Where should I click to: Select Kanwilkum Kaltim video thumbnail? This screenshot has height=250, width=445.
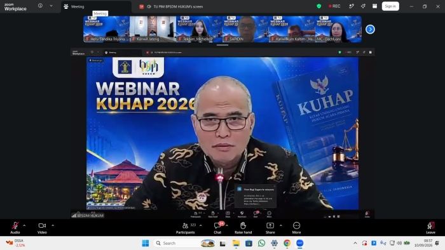292,29
